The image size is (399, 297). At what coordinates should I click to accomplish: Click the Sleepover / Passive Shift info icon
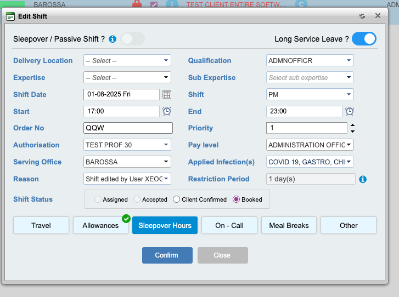pyautogui.click(x=113, y=39)
